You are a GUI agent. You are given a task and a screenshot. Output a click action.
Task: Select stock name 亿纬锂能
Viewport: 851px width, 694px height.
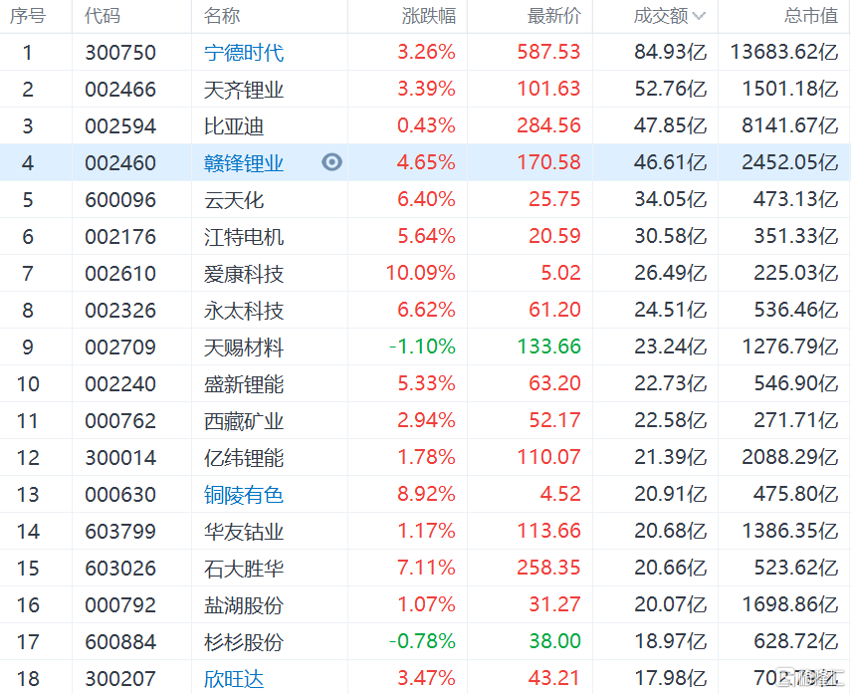click(x=244, y=457)
